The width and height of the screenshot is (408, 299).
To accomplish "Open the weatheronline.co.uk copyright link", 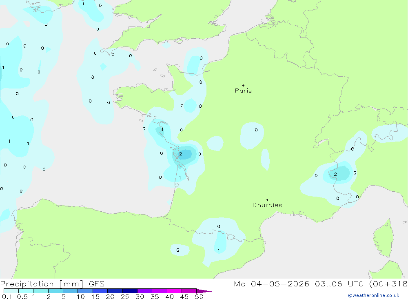I will (x=374, y=295).
